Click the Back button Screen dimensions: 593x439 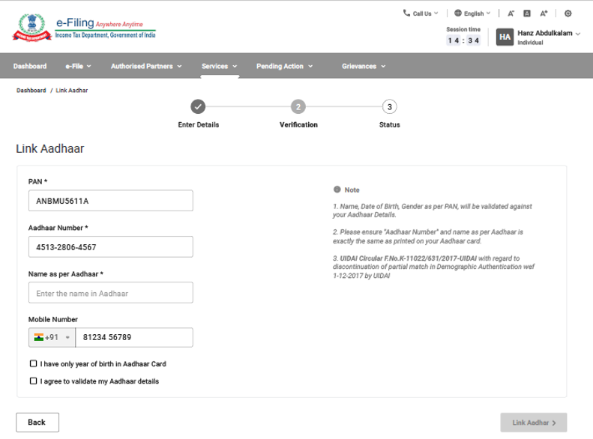click(37, 423)
